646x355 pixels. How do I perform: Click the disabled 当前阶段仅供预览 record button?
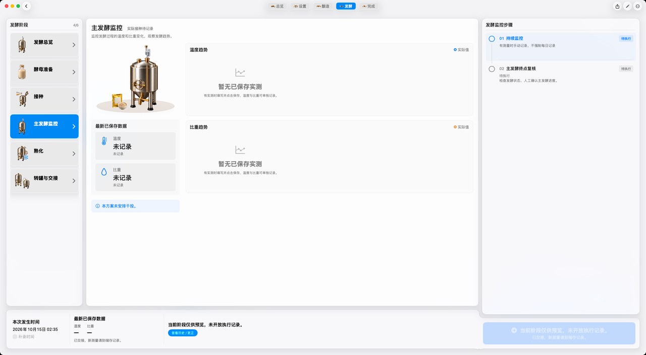[x=559, y=333]
